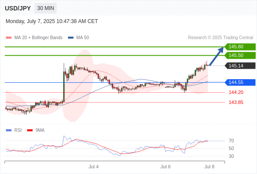
Task: Select the 145.80 green resistance label
Action: coord(240,47)
